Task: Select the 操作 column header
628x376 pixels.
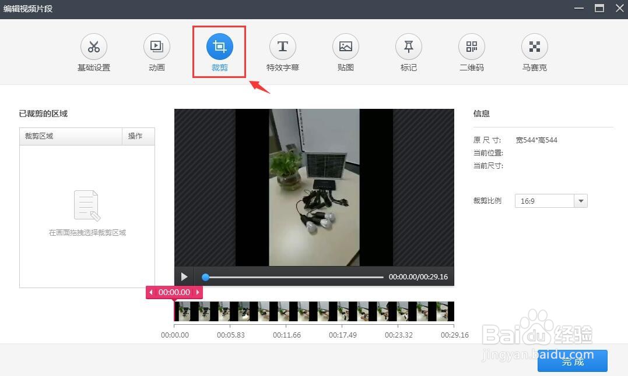Action: (x=137, y=136)
